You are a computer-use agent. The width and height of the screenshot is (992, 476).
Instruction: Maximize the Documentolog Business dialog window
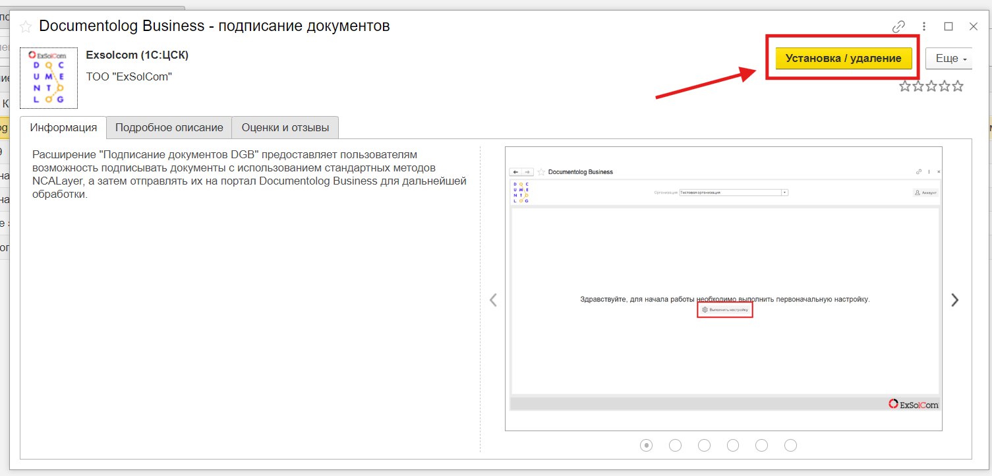(948, 26)
